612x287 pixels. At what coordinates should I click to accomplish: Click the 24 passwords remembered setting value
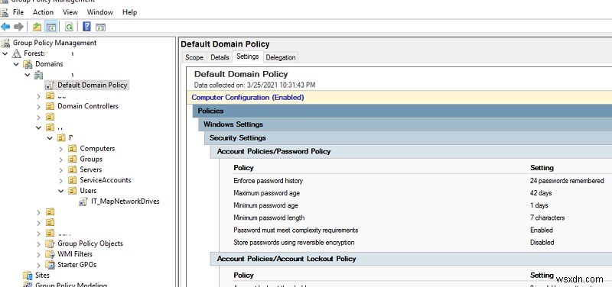[x=567, y=181]
